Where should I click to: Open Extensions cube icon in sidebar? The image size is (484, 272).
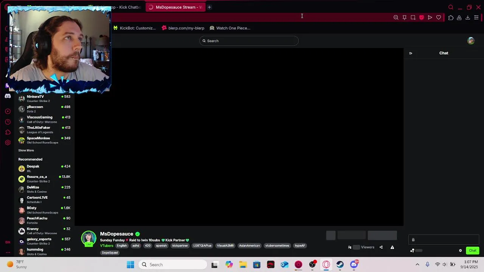click(x=8, y=132)
